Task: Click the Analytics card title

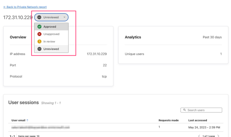Action: tap(133, 37)
